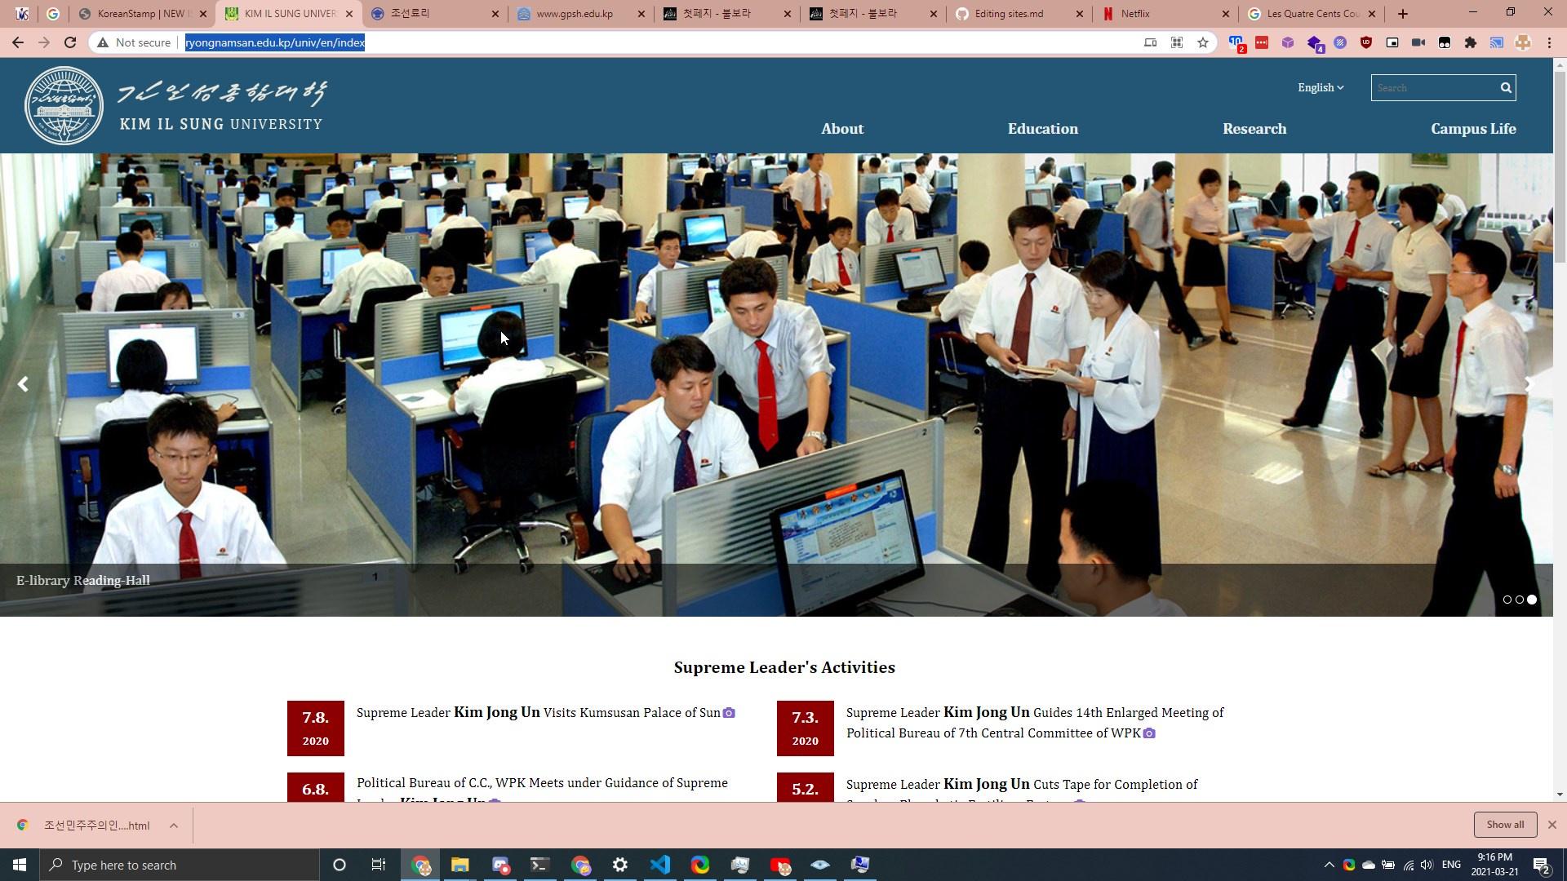Click the website search magnifier icon

(1506, 87)
